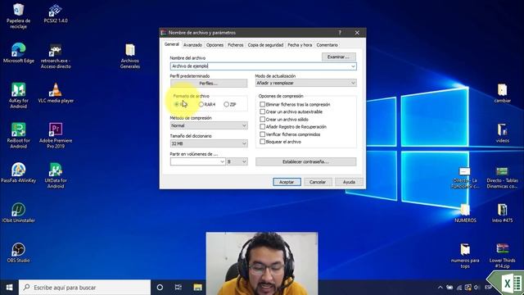Image resolution: width=524 pixels, height=295 pixels.
Task: Click the Cancelar button
Action: 318,182
